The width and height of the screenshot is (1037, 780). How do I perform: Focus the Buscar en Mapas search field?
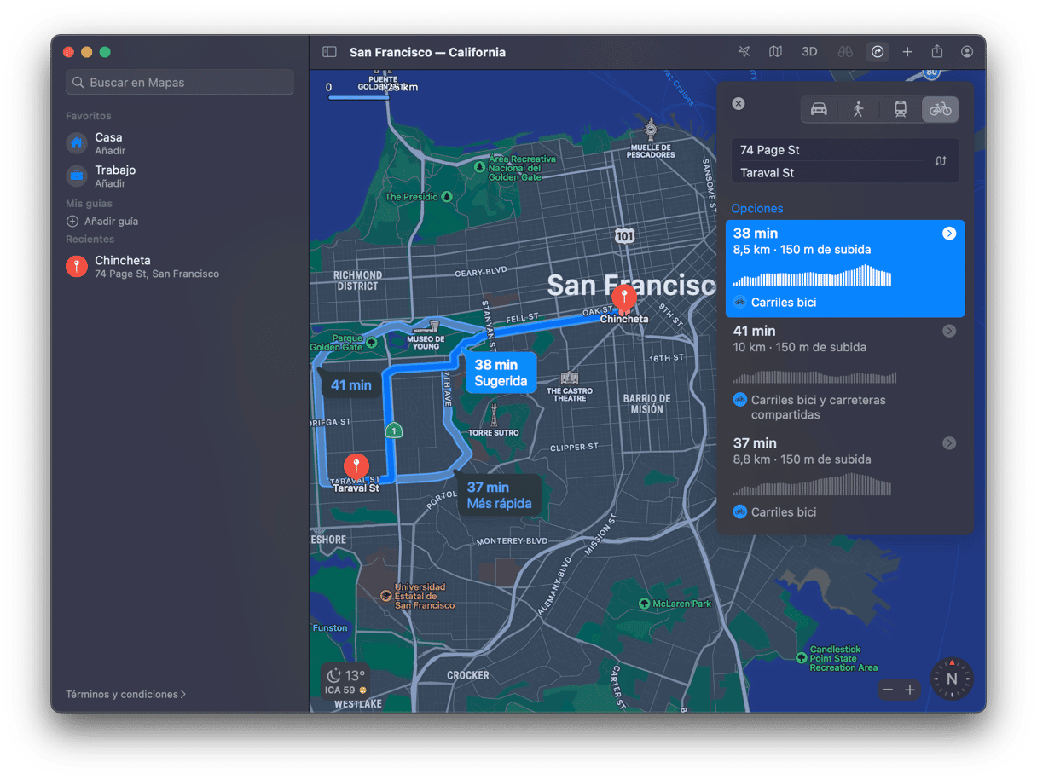[180, 83]
